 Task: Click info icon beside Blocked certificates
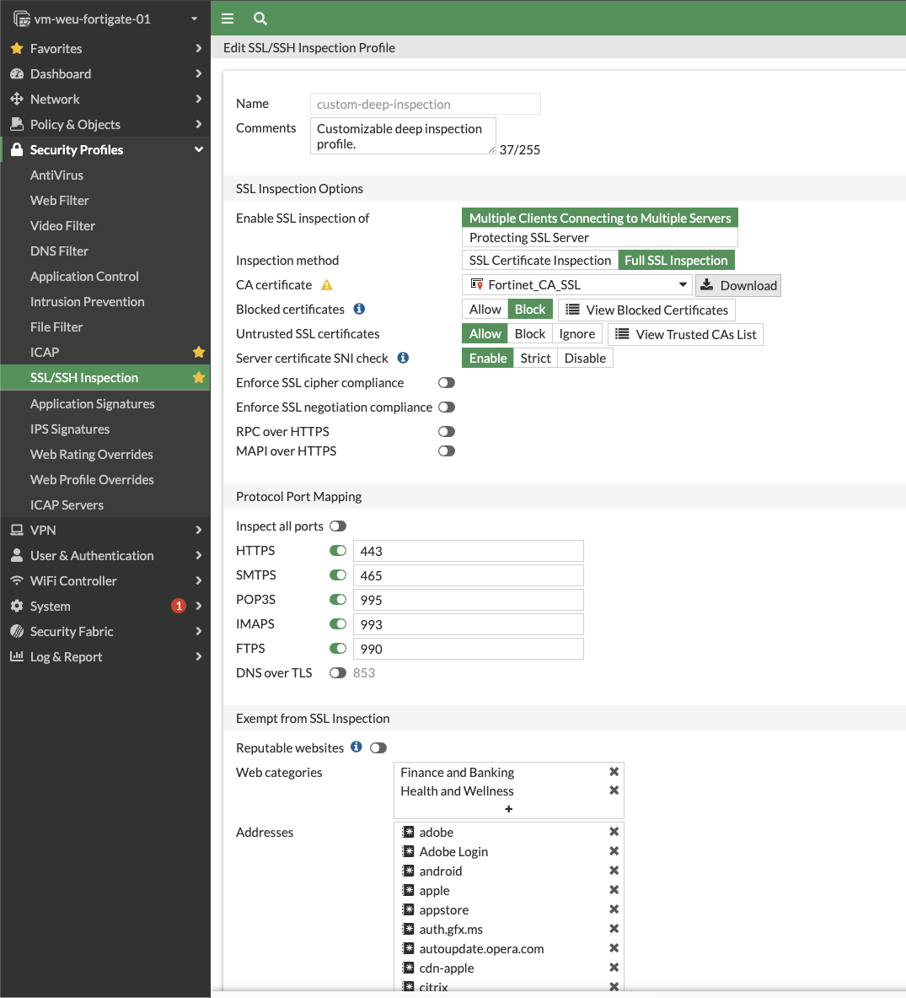(x=359, y=309)
